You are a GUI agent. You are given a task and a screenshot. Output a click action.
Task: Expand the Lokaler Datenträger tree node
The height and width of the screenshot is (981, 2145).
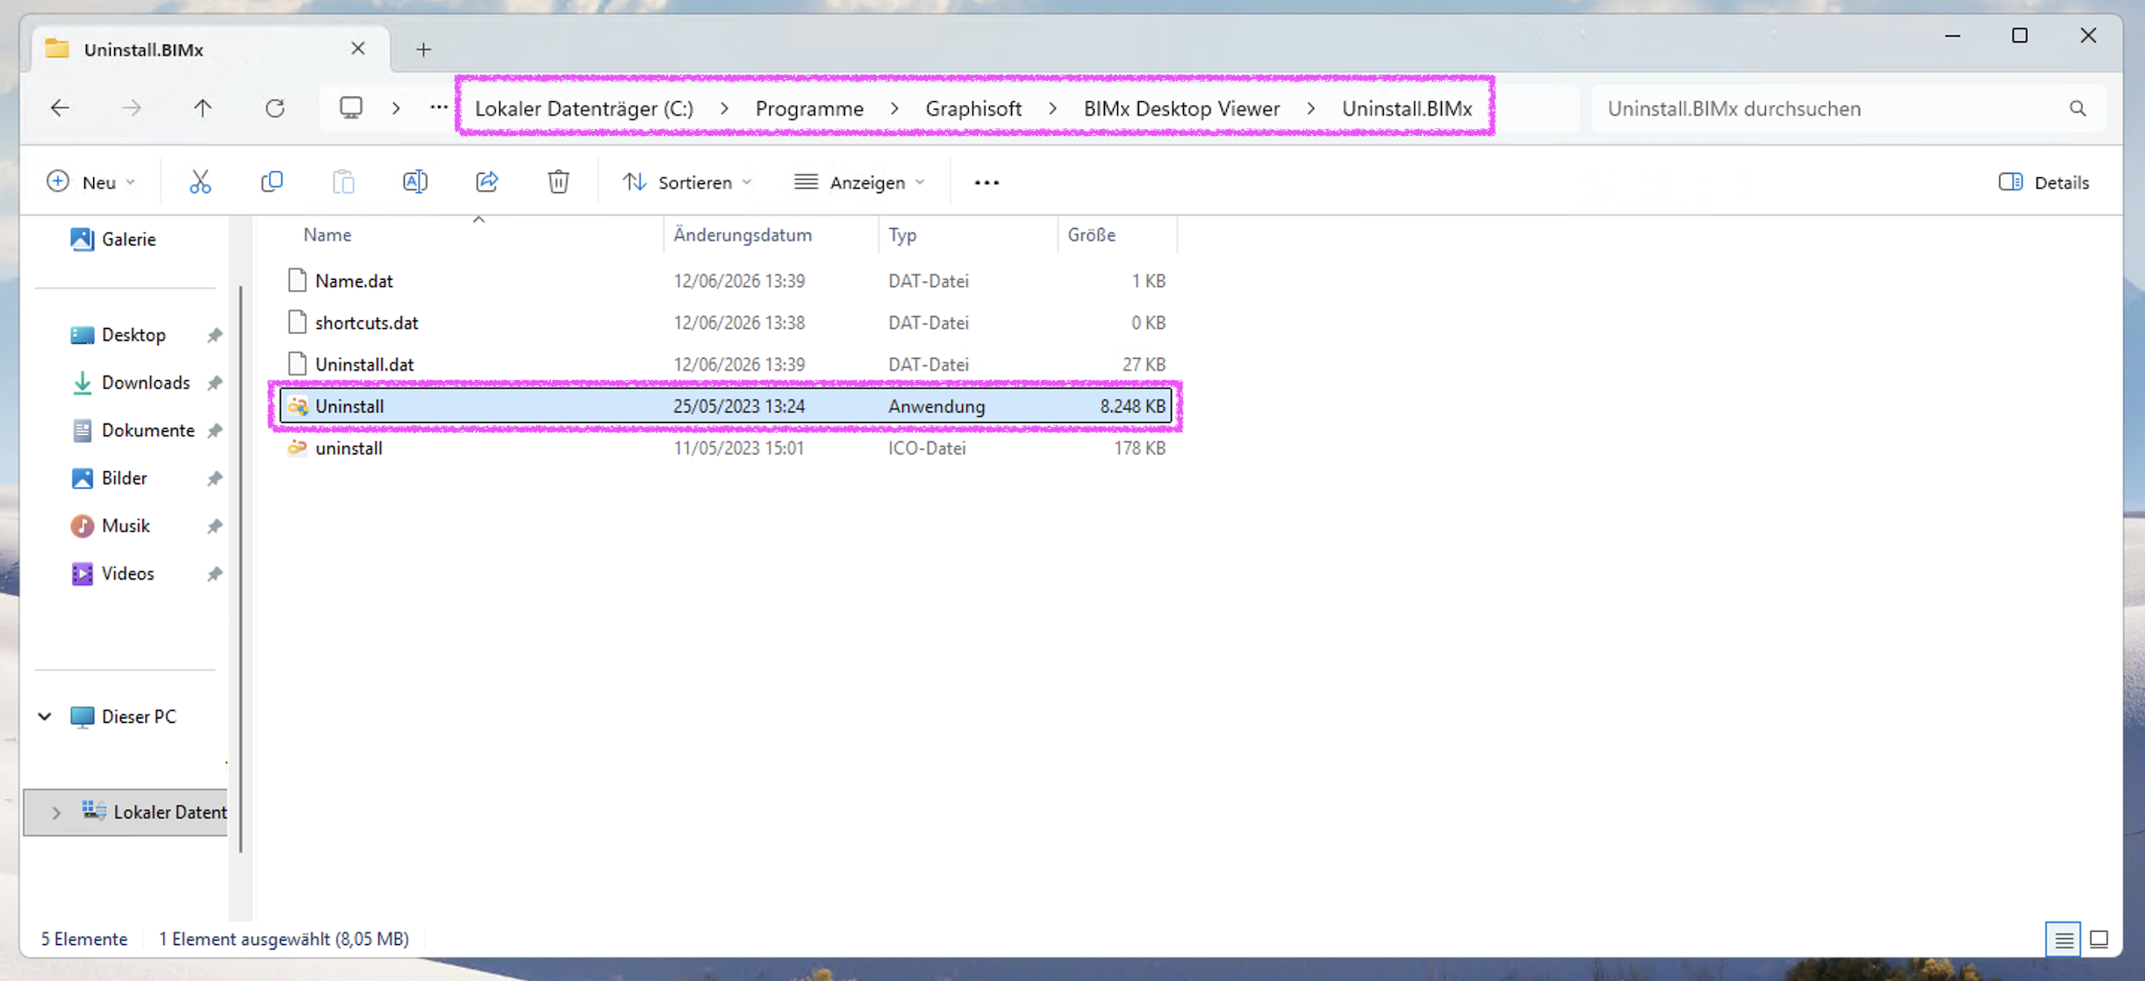(x=56, y=813)
